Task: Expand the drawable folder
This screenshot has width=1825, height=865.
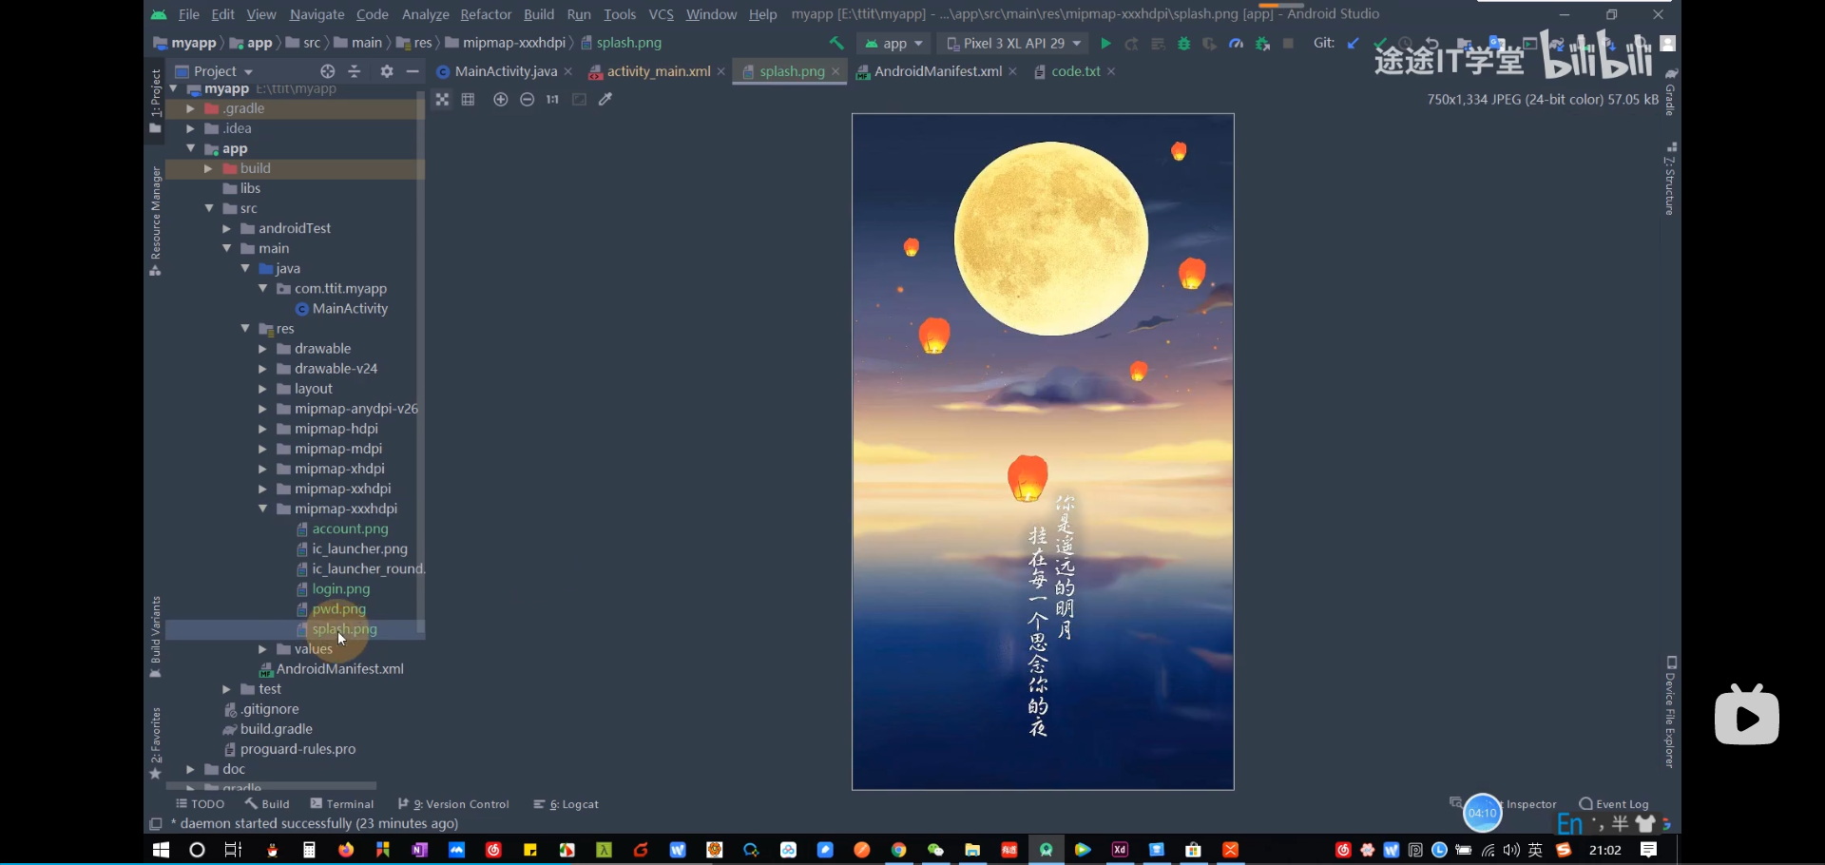Action: [x=262, y=349]
